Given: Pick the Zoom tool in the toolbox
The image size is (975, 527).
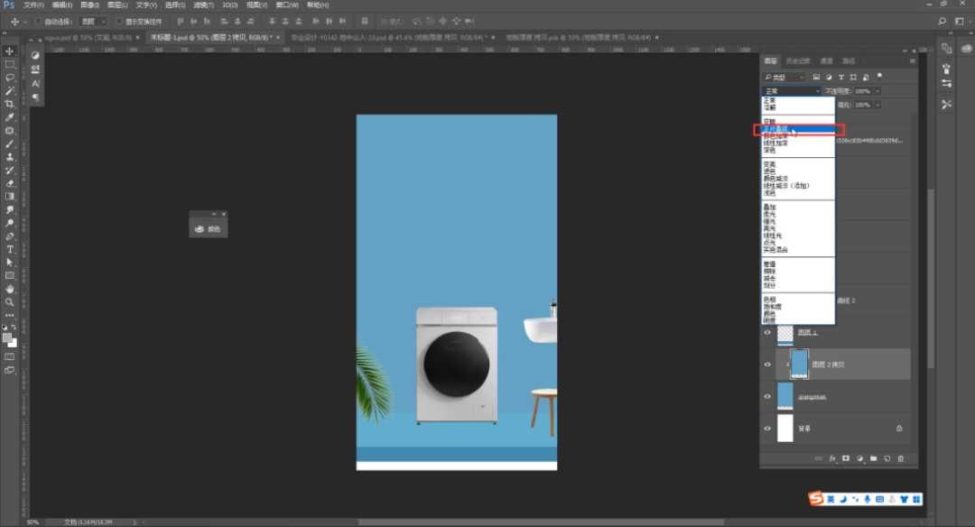Looking at the screenshot, I should click(10, 302).
